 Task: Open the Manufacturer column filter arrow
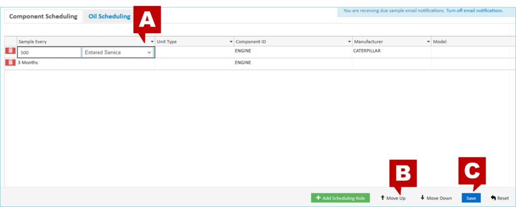click(x=428, y=41)
